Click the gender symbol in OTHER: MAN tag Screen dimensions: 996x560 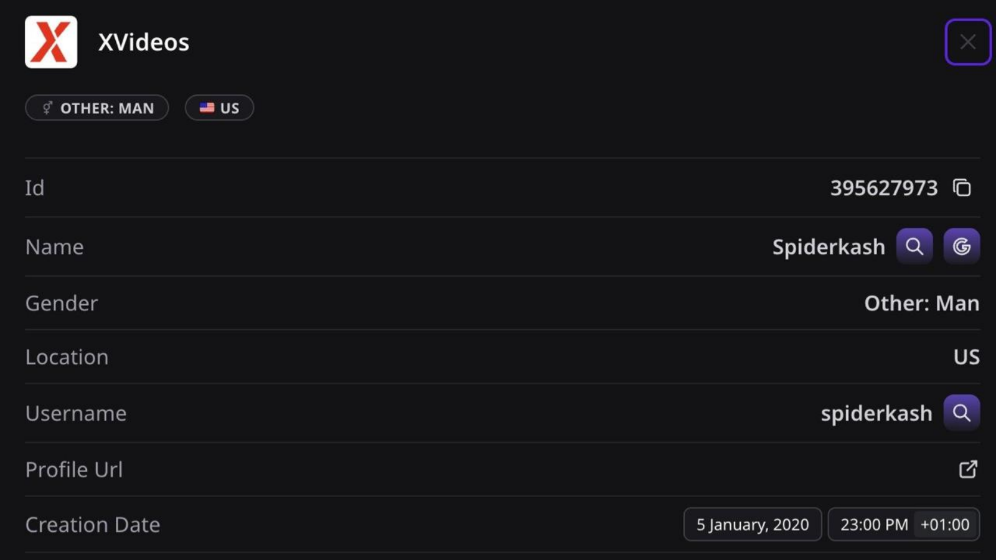pos(47,108)
